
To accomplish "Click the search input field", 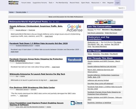I will tap(105, 8).
